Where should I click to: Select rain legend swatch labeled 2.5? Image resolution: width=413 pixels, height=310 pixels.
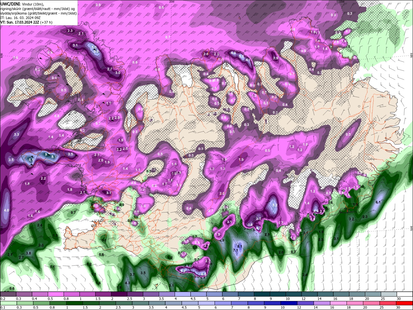[x=123, y=303]
